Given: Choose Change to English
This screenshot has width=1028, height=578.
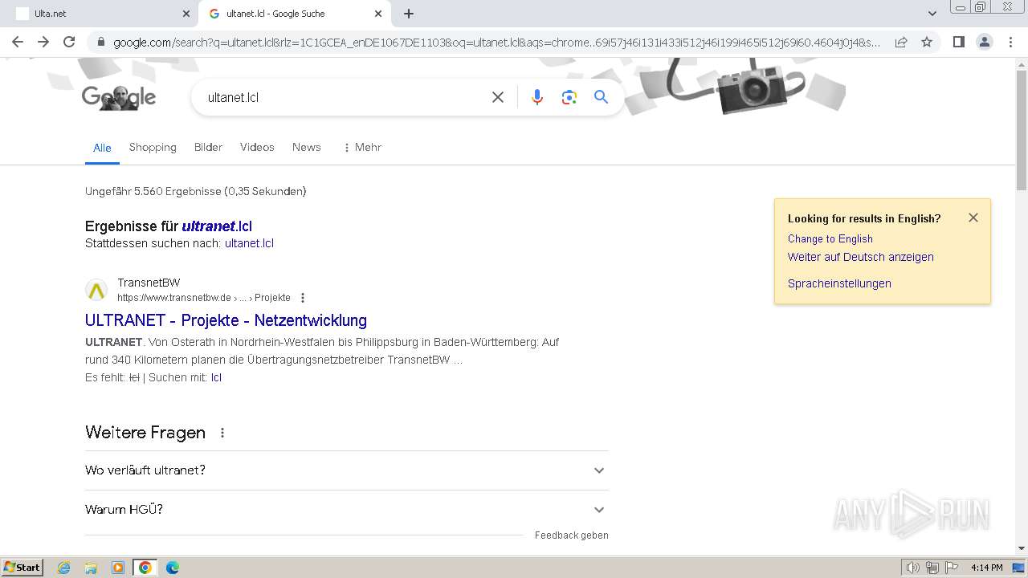Looking at the screenshot, I should pyautogui.click(x=830, y=238).
